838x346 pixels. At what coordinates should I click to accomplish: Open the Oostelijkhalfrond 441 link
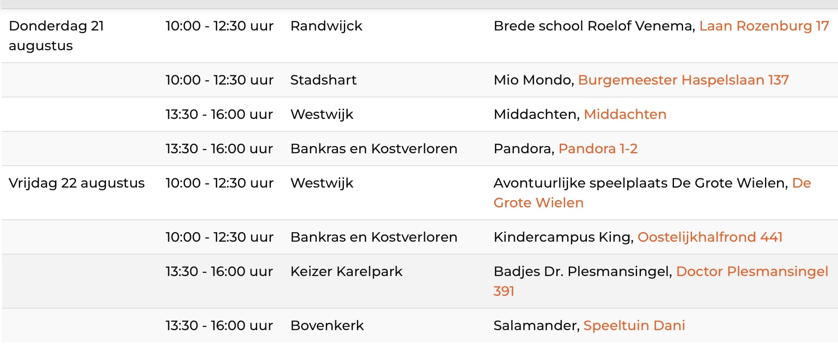(710, 237)
